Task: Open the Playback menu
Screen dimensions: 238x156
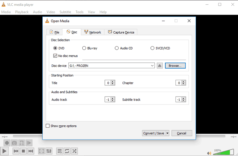Action: [22, 12]
